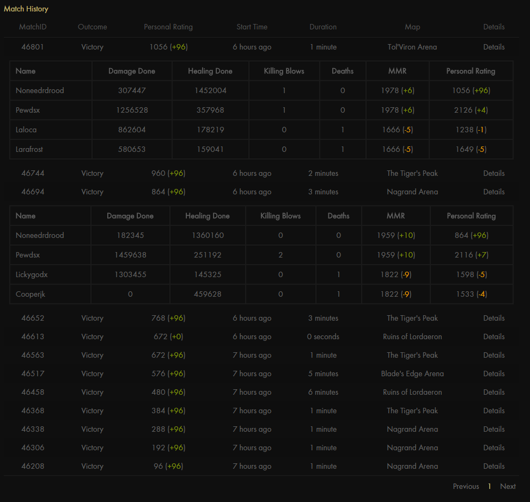Click rating 1238 (-1) for Laloca
530x502 pixels.
tap(471, 130)
